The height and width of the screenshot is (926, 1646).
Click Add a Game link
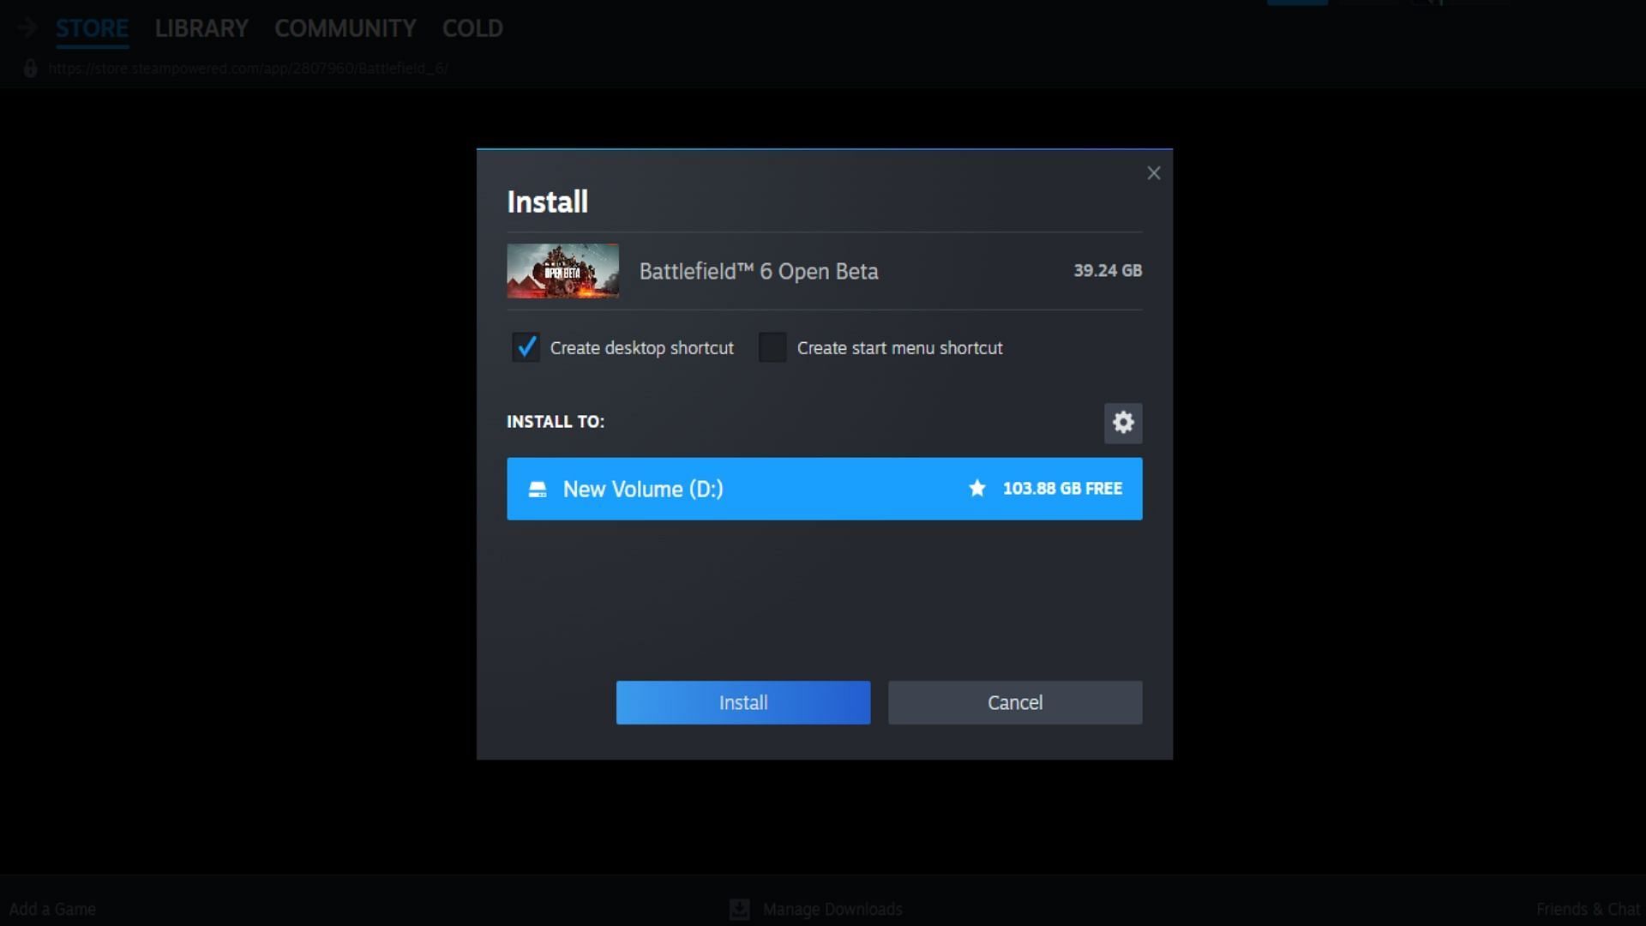52,909
